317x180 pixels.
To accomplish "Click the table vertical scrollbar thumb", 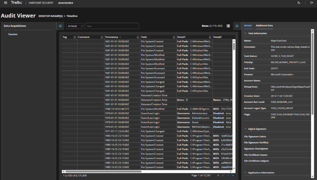I will (x=234, y=46).
